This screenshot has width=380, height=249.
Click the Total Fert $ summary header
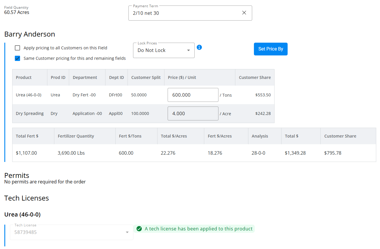point(27,136)
